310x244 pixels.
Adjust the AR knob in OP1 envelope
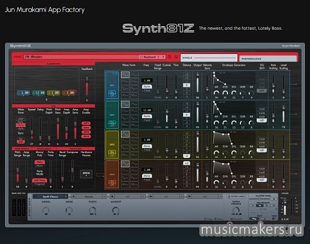(x=216, y=93)
